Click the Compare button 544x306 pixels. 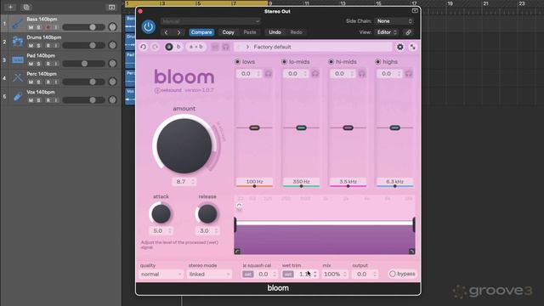(x=201, y=32)
